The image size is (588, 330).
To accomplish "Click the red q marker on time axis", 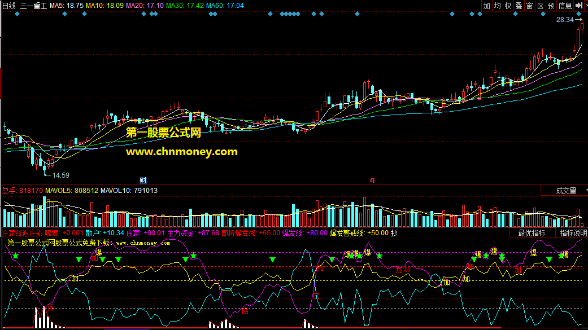I will (372, 180).
